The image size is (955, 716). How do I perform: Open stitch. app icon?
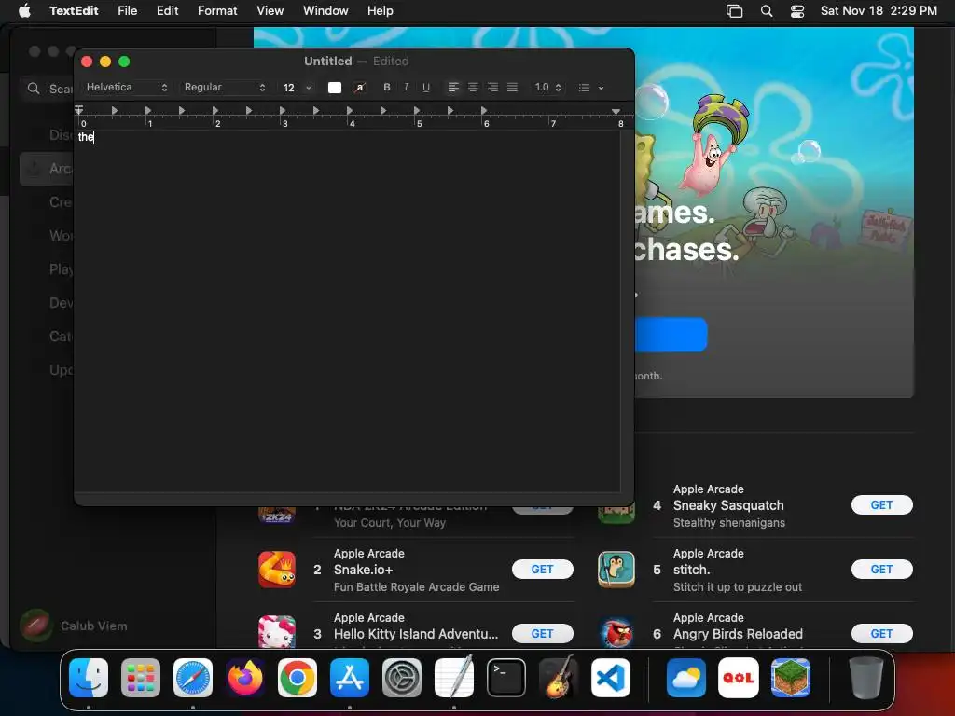(x=616, y=570)
